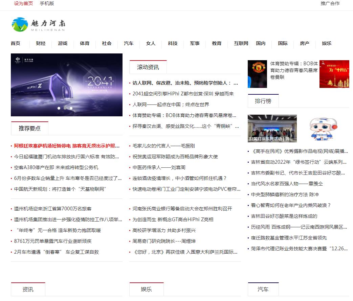Viewport: 353px width, 301px height.
Task: Select the first carousel dot indicator
Action: (x=59, y=108)
